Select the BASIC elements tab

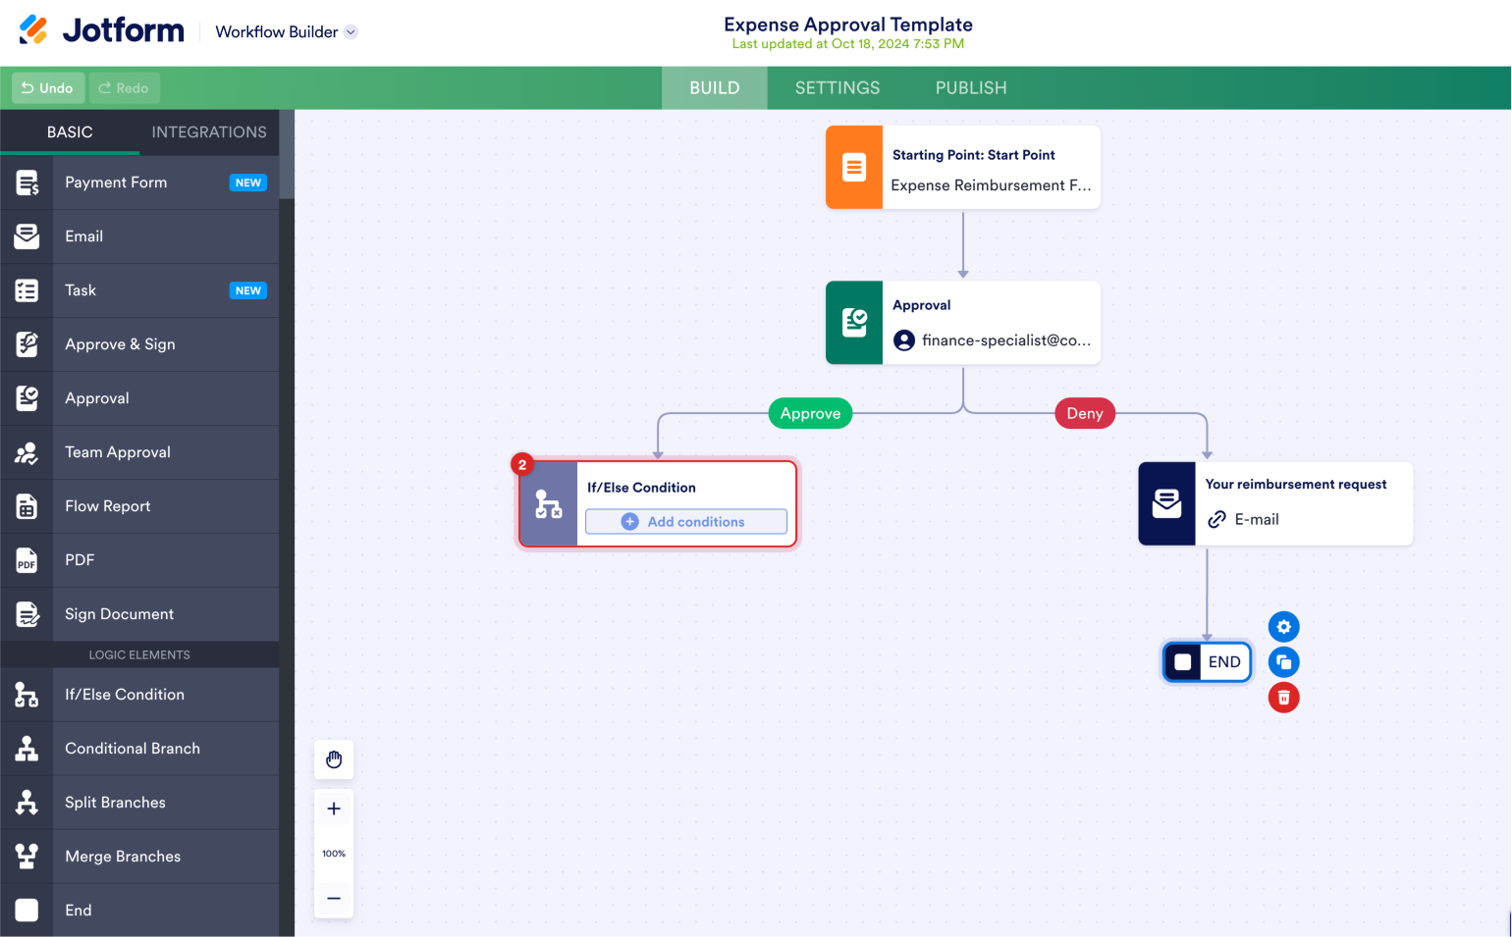(70, 132)
